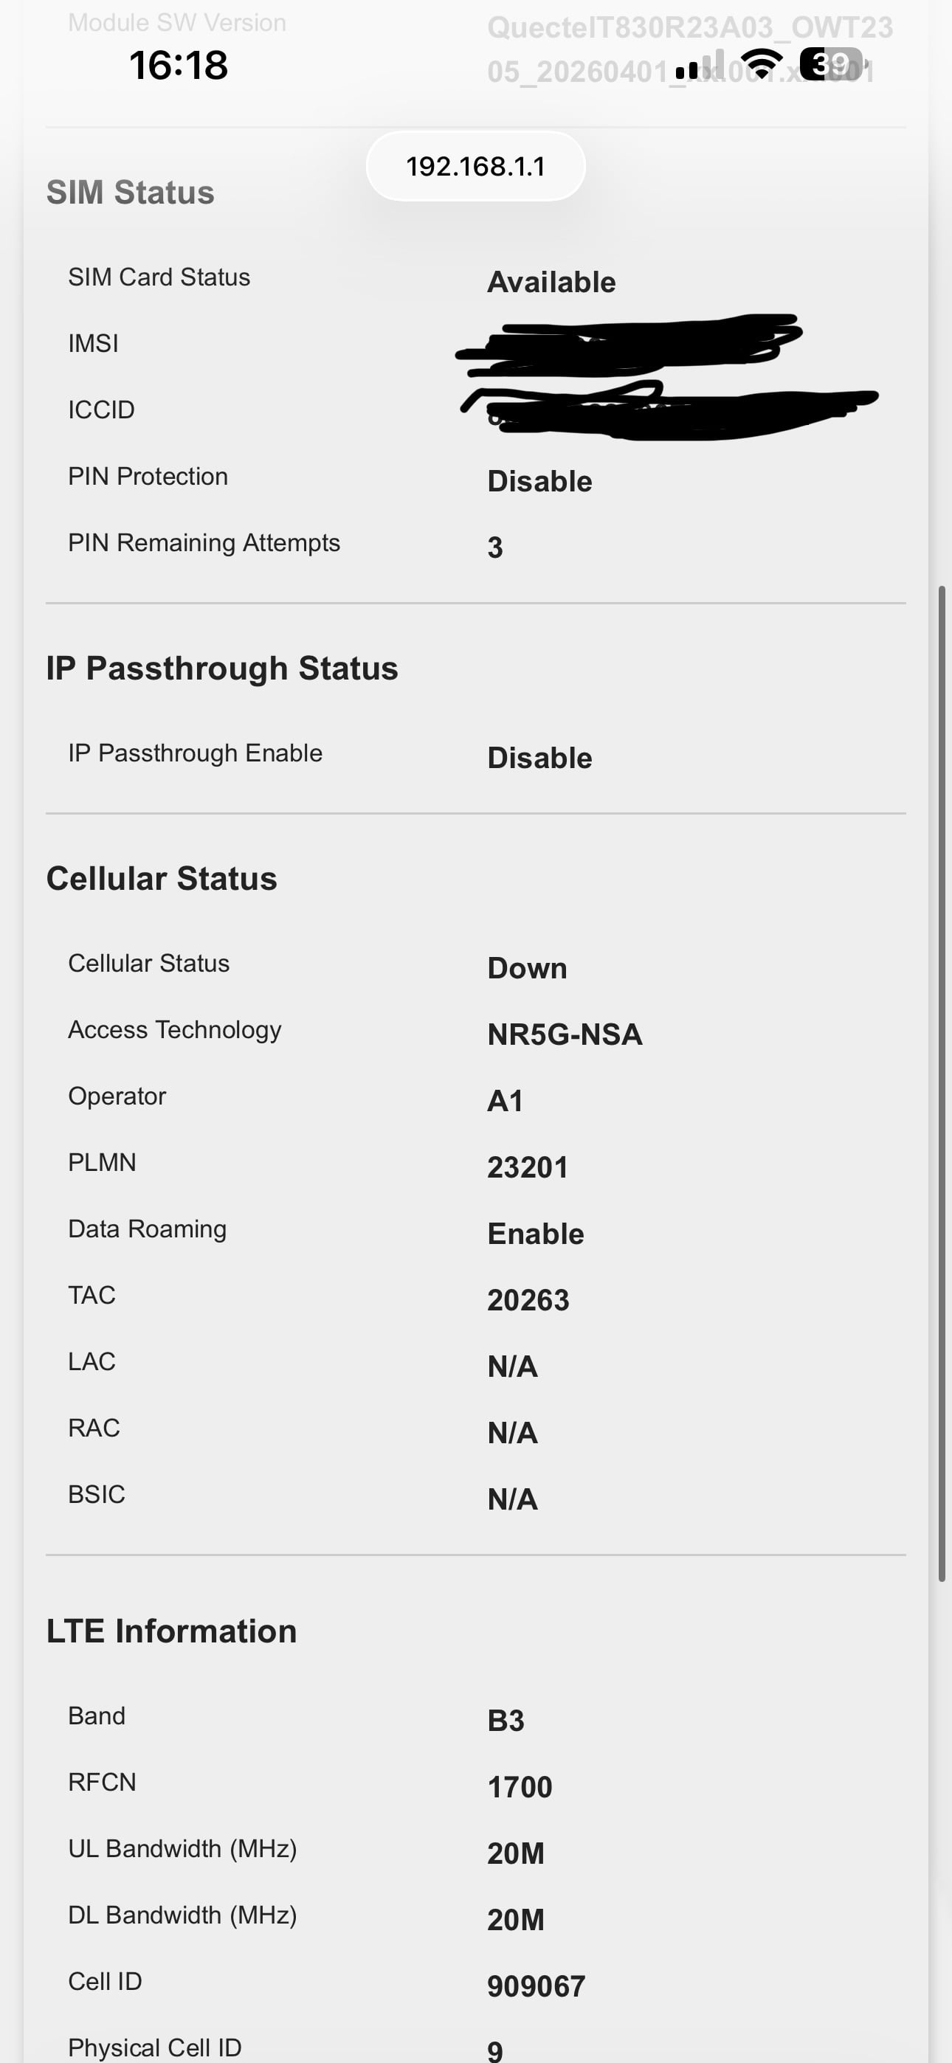Click the Cell ID value 909067
Screen dimensions: 952x2063
[537, 1987]
